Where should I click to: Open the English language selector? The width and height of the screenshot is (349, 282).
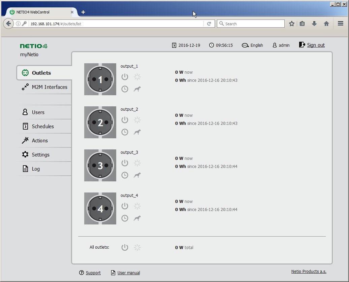tap(253, 45)
